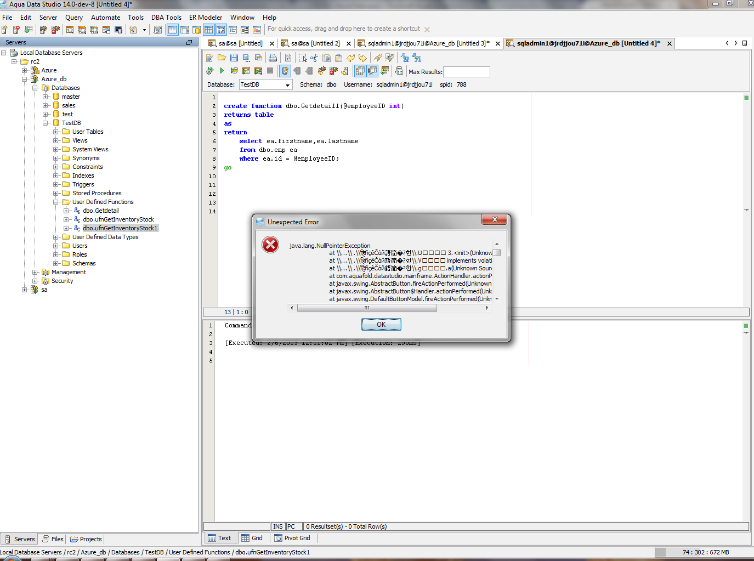754x561 pixels.
Task: Switch to the Projects panel tab
Action: (x=86, y=539)
